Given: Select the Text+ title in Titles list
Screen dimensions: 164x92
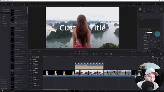Looking at the screenshot, I should (18, 22).
